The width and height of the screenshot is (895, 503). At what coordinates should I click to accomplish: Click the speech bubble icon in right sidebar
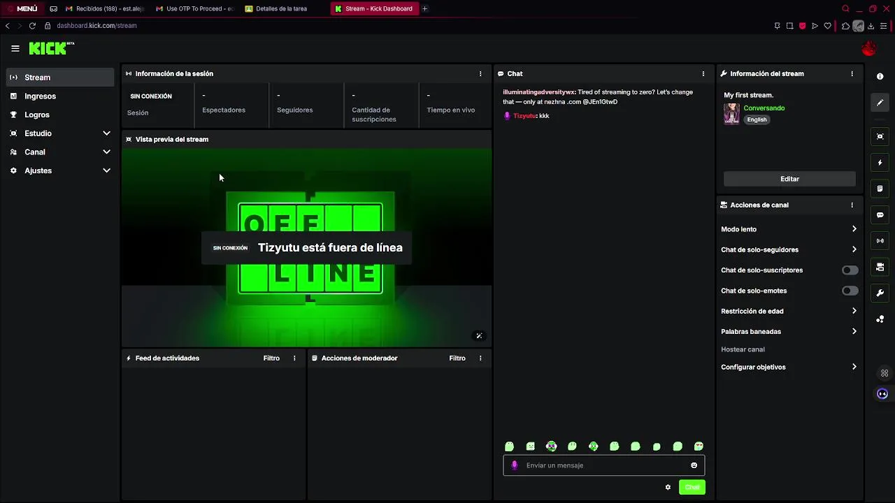[880, 215]
